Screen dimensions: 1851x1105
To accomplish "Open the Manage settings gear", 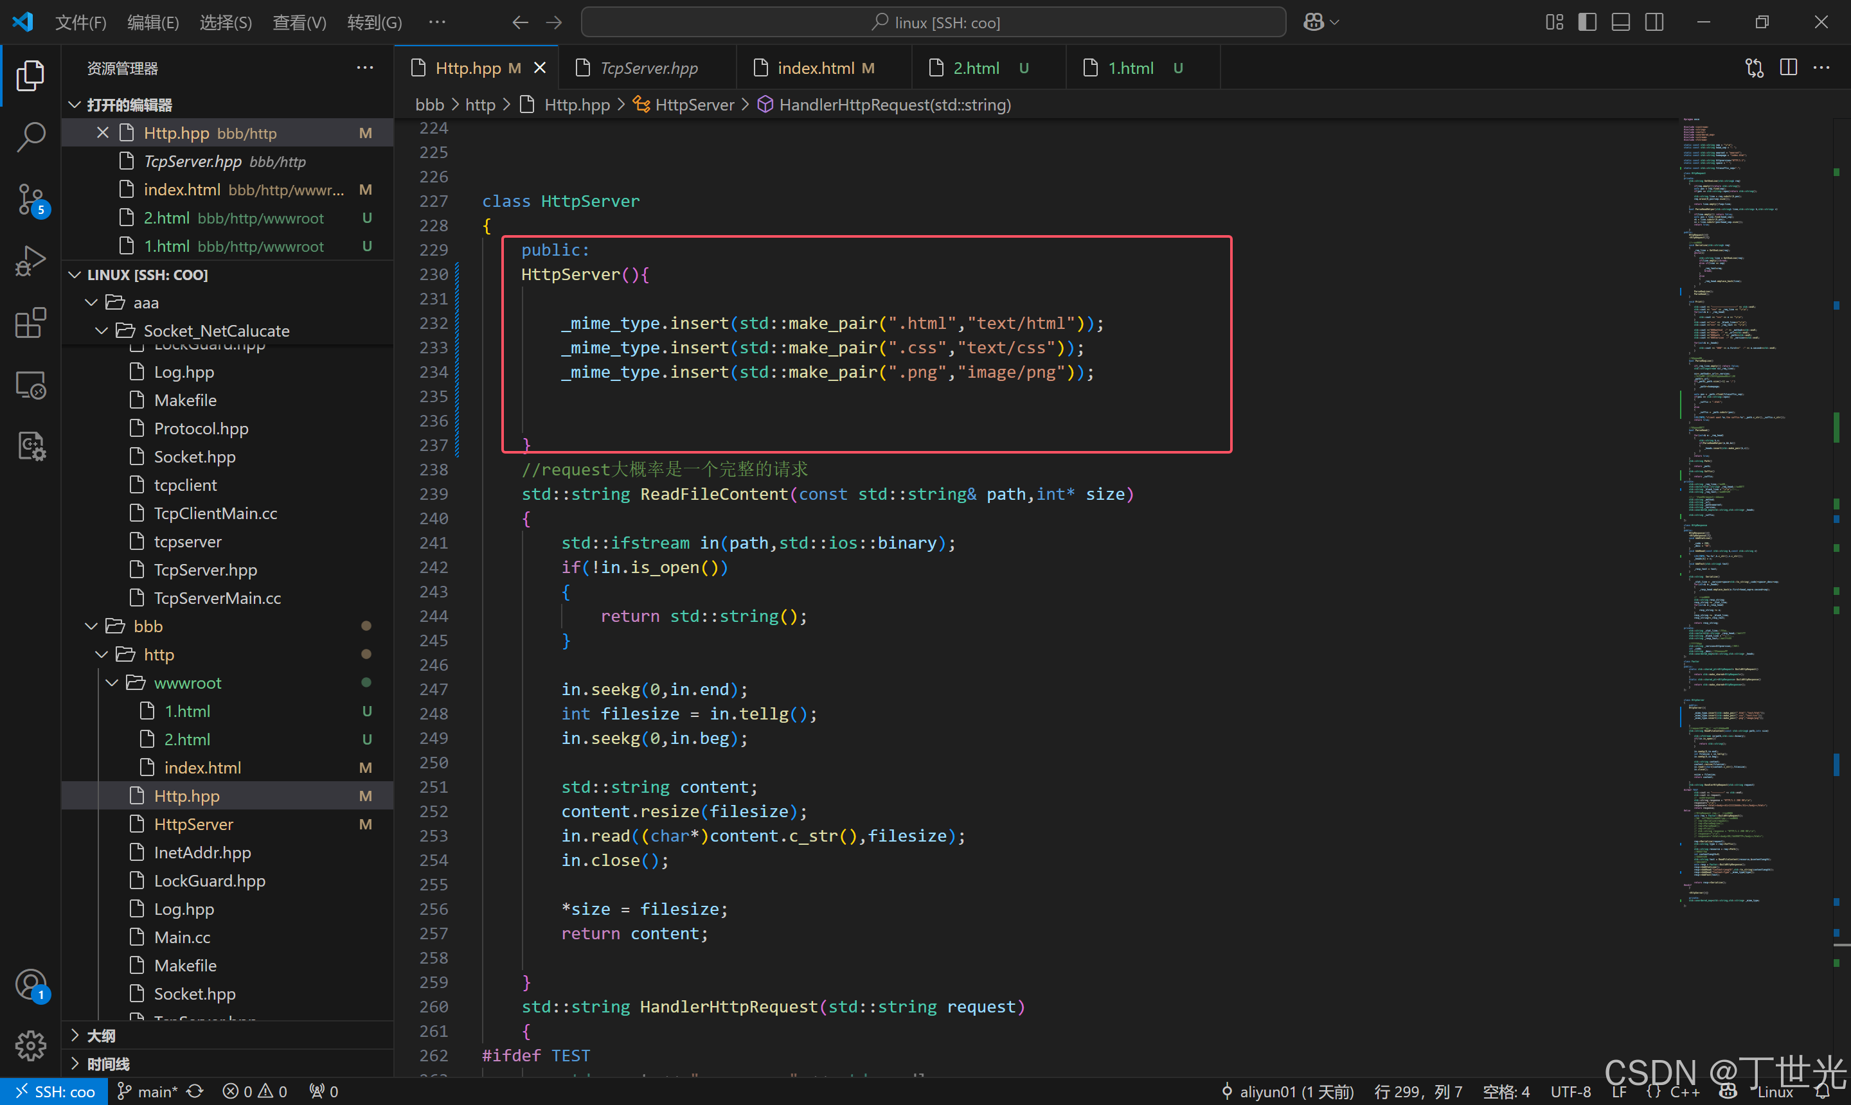I will point(31,1045).
